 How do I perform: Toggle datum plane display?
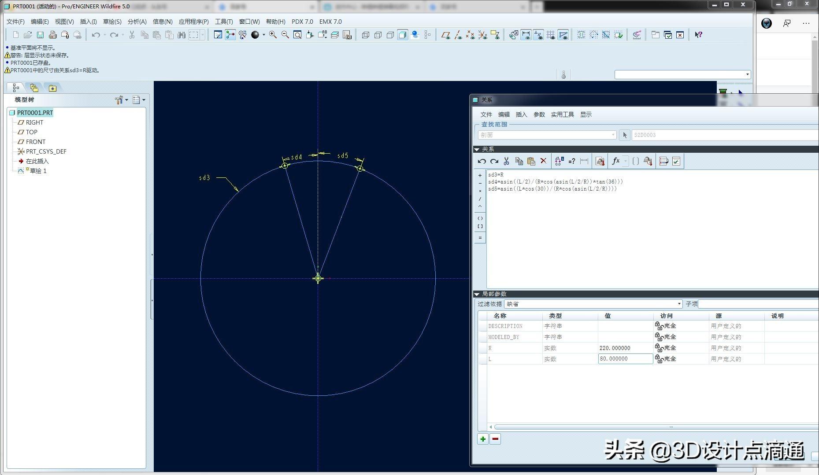coord(445,35)
